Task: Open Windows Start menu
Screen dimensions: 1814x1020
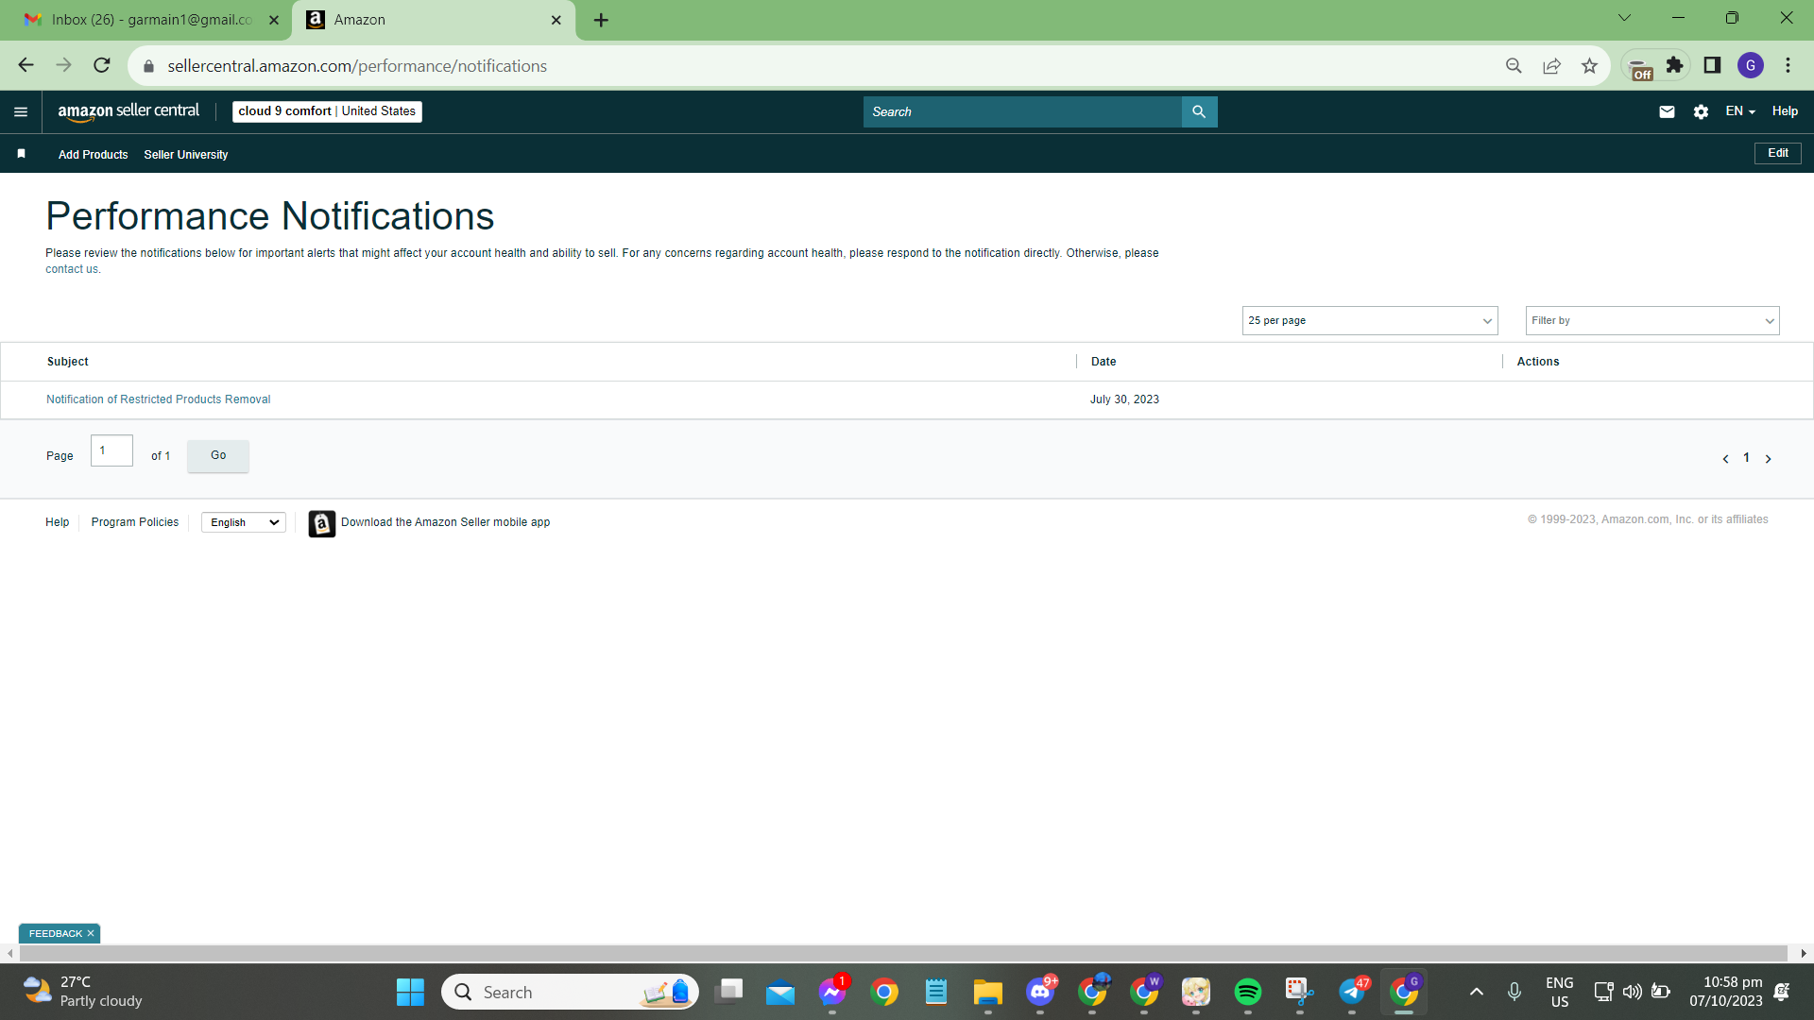Action: point(410,992)
